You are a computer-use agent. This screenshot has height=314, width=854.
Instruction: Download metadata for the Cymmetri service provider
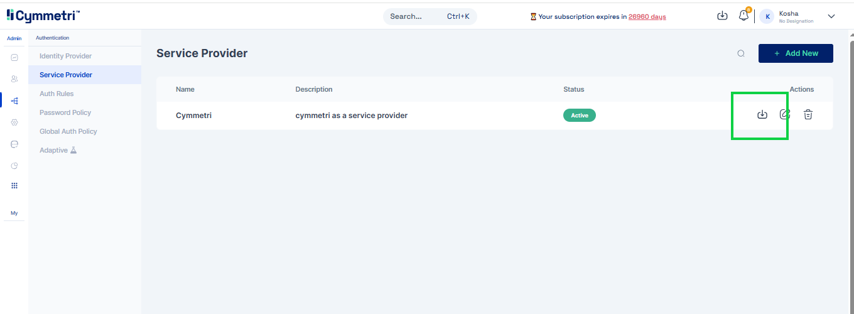(762, 114)
